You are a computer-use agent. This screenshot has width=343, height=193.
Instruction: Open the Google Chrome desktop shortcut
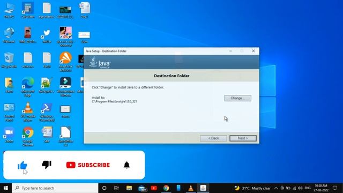click(x=28, y=137)
